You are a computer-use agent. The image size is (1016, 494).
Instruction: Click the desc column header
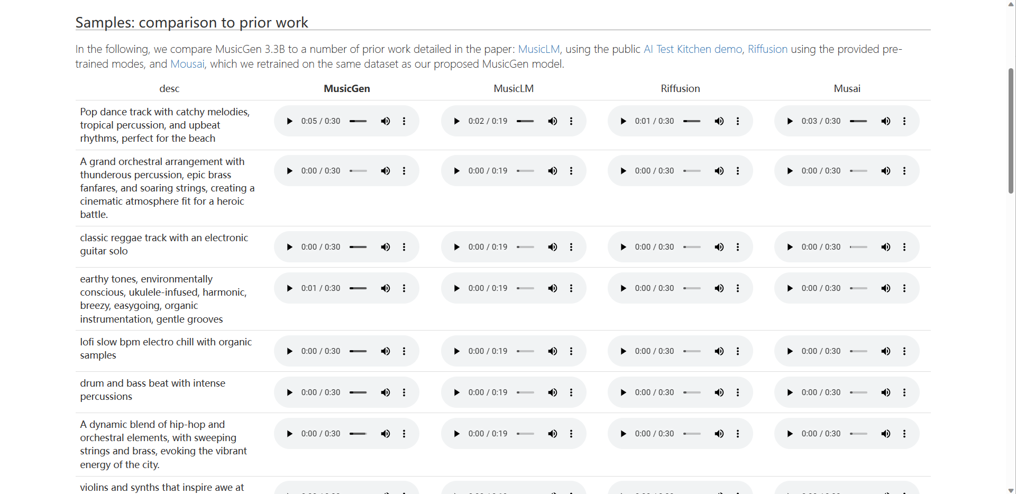169,88
